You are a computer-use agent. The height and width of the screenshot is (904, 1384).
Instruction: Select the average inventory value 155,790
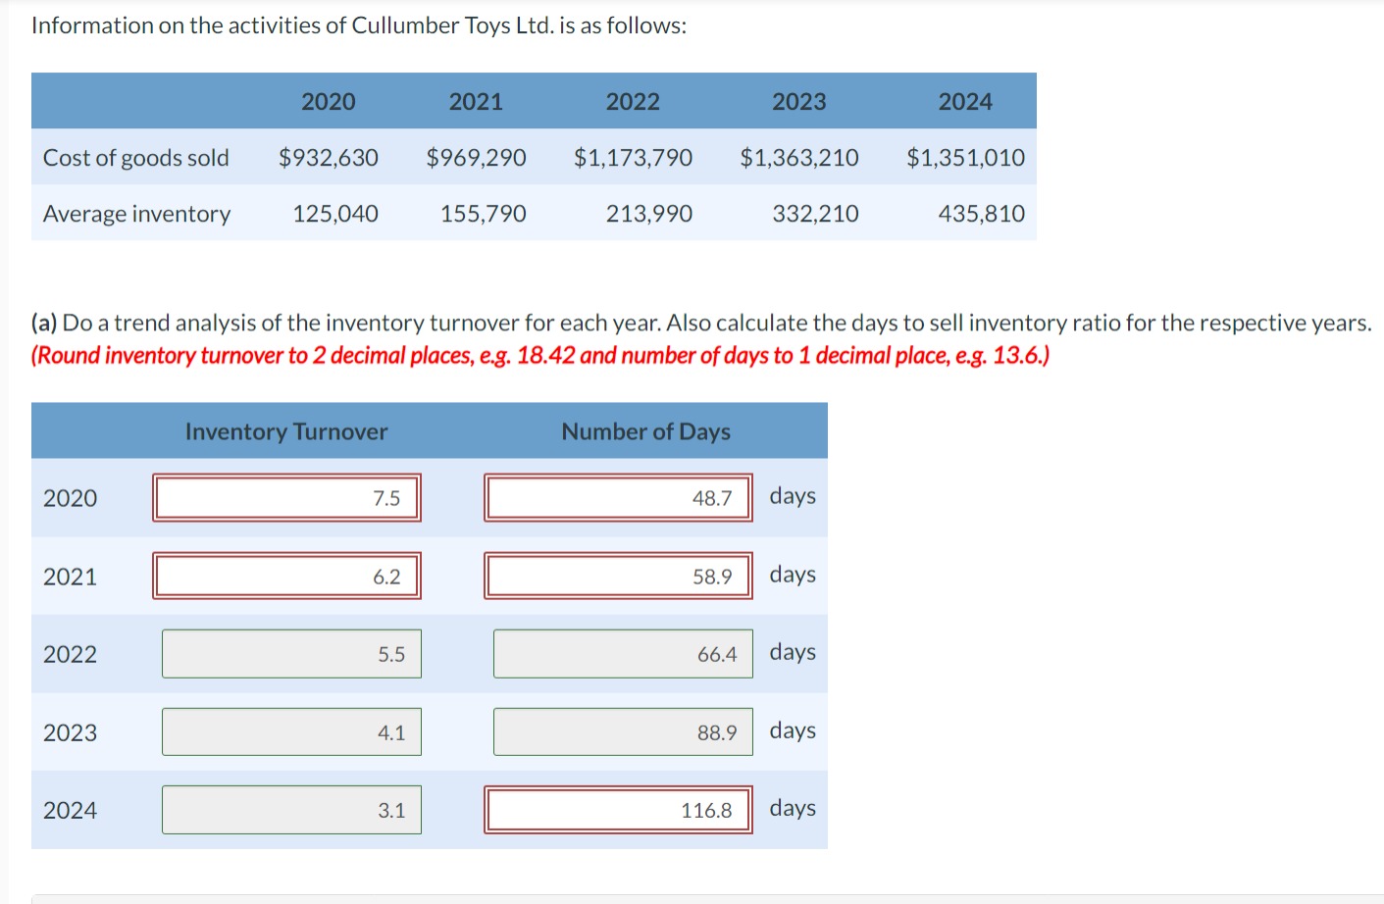click(484, 214)
